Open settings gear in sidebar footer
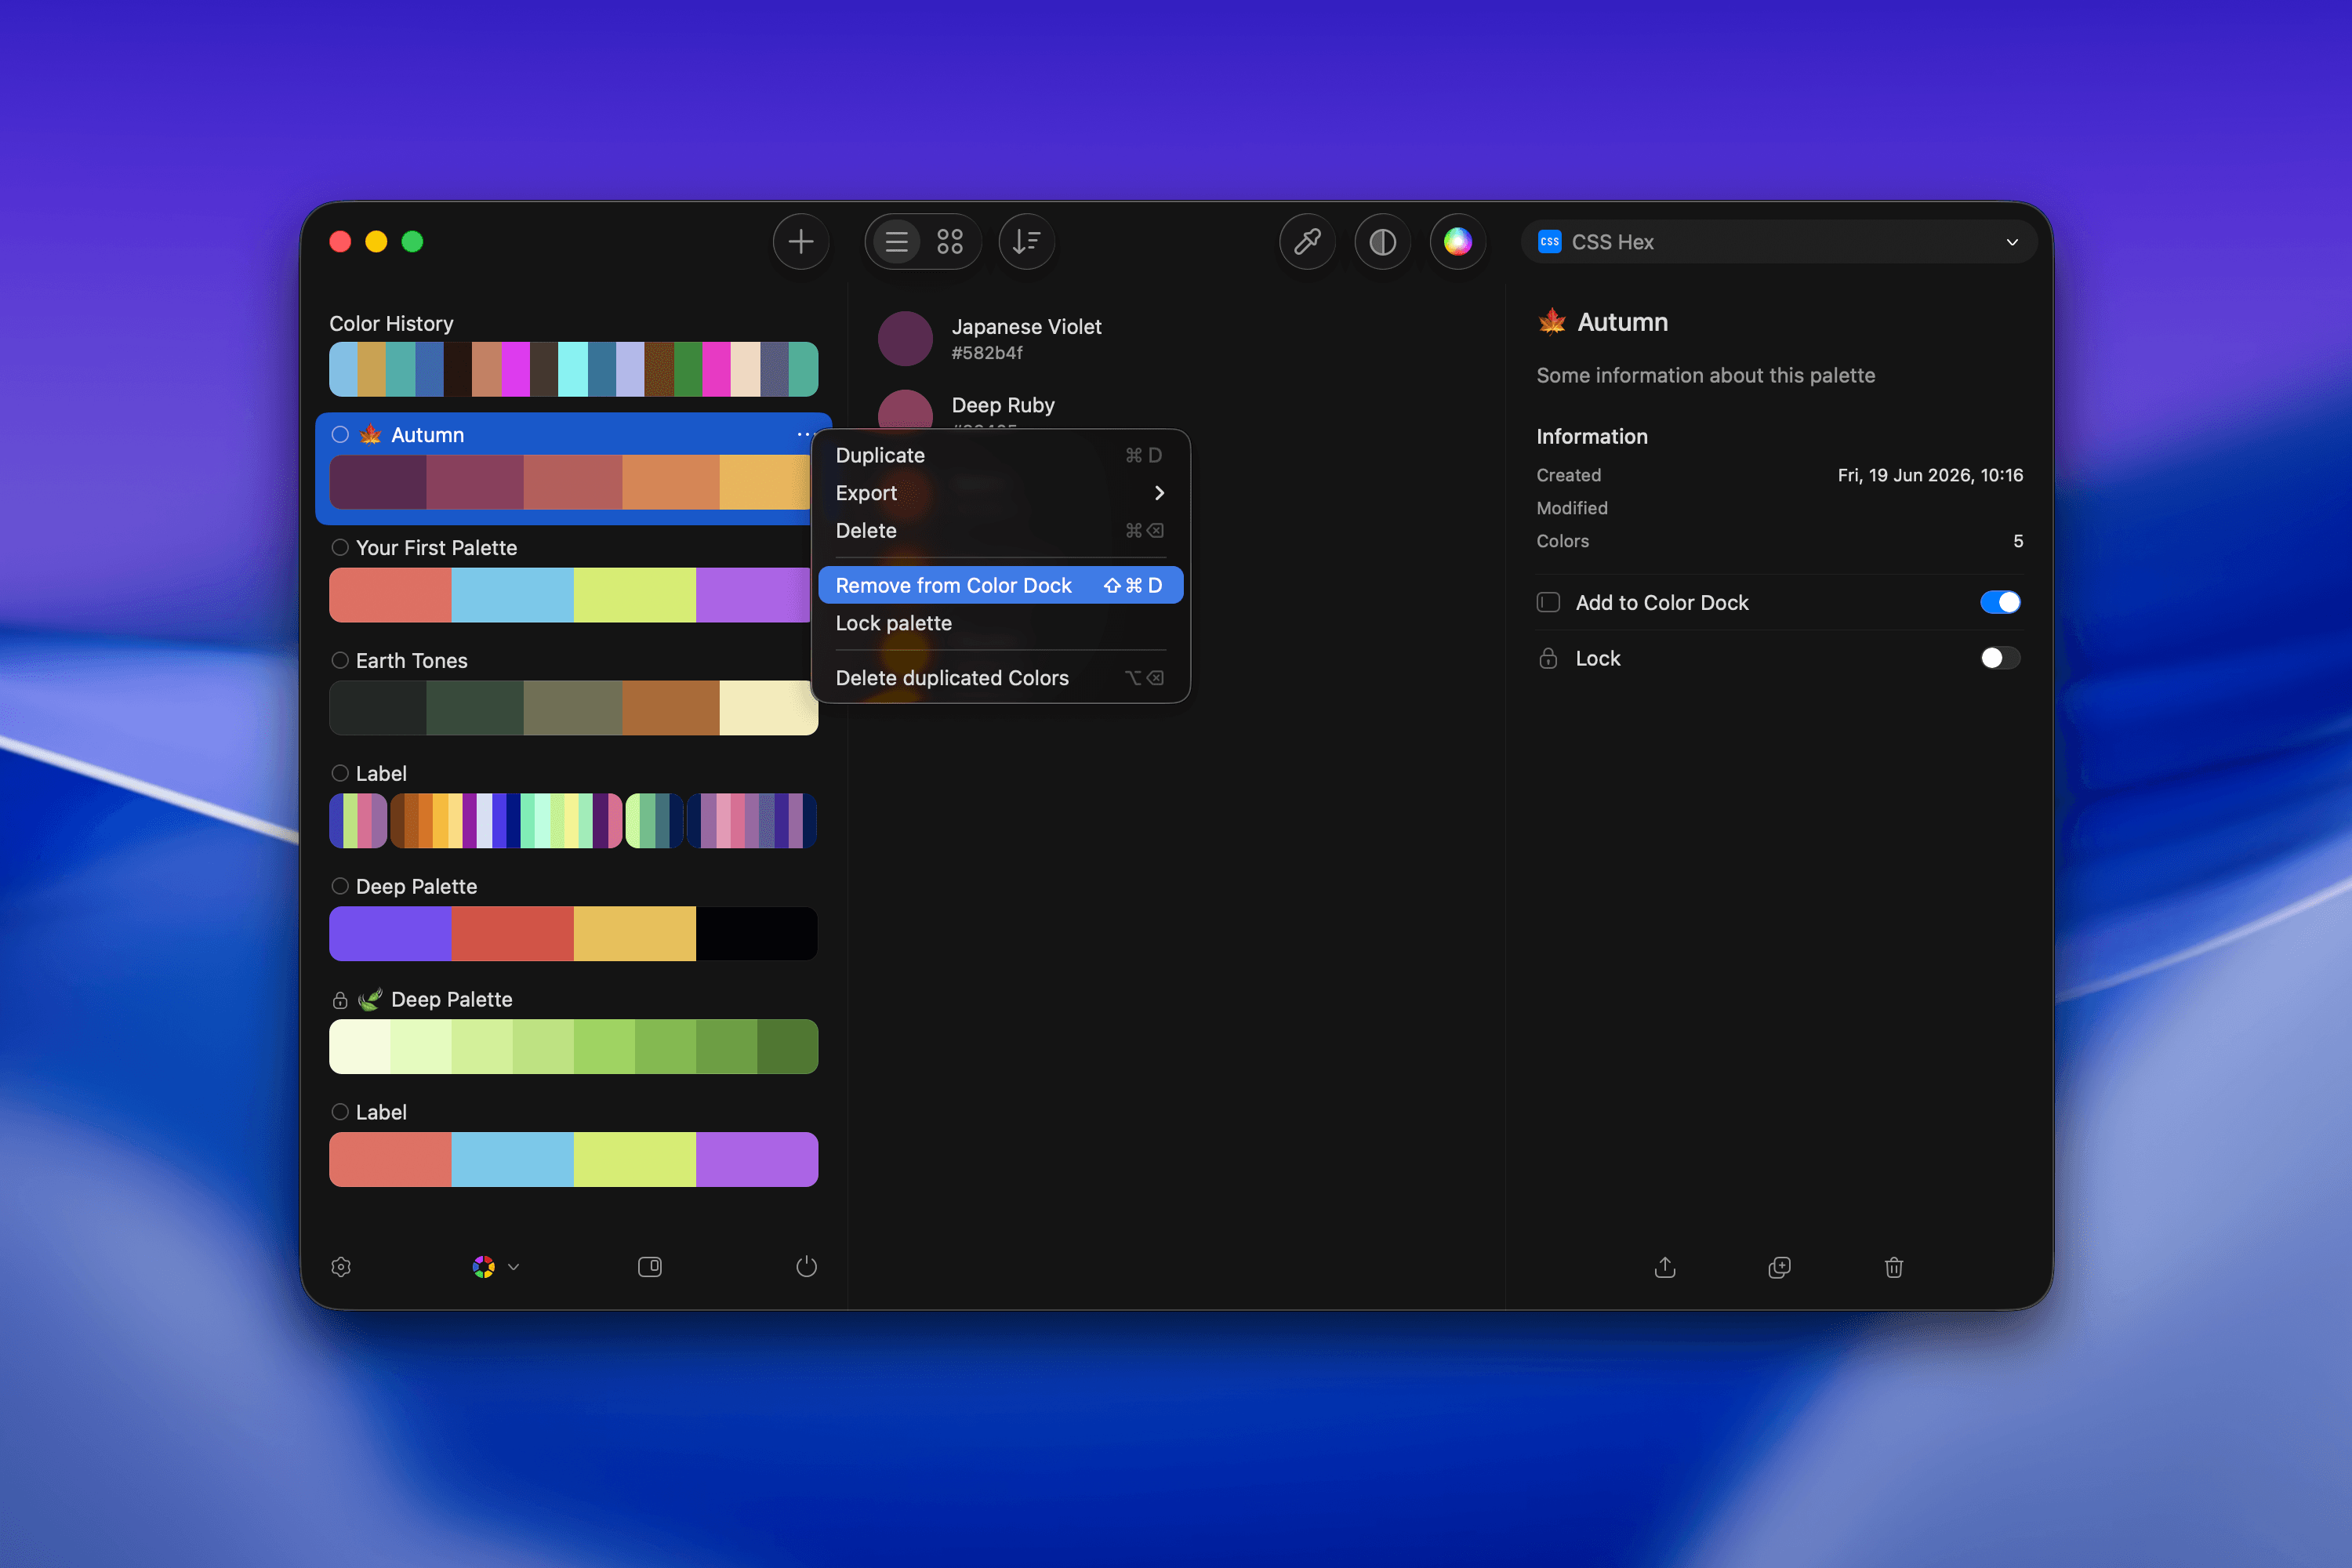Viewport: 2352px width, 1568px height. [x=341, y=1267]
